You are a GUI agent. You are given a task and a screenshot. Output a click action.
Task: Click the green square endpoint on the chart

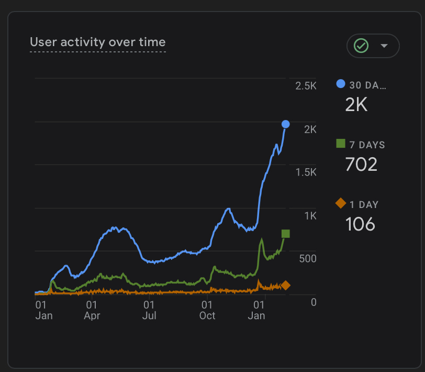click(x=285, y=234)
